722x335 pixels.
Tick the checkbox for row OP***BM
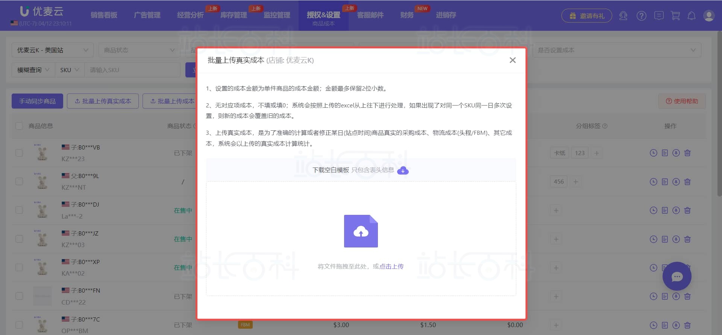click(x=19, y=325)
